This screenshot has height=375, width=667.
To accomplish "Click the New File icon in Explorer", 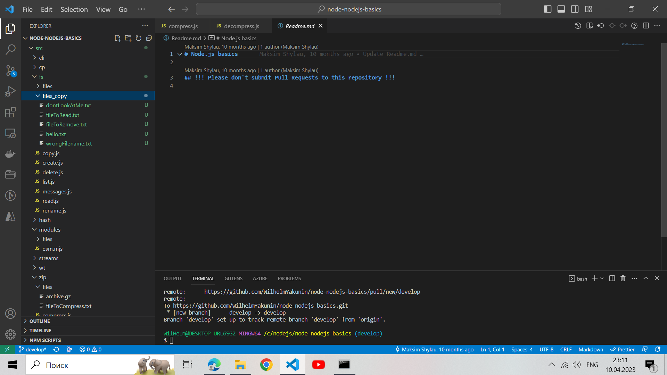I will 117,38.
